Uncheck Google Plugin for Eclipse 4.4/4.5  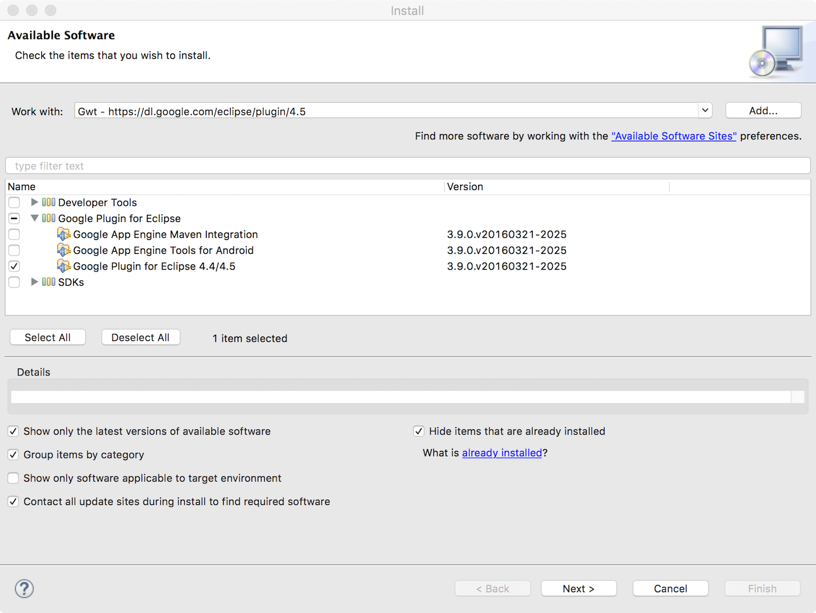[x=14, y=266]
